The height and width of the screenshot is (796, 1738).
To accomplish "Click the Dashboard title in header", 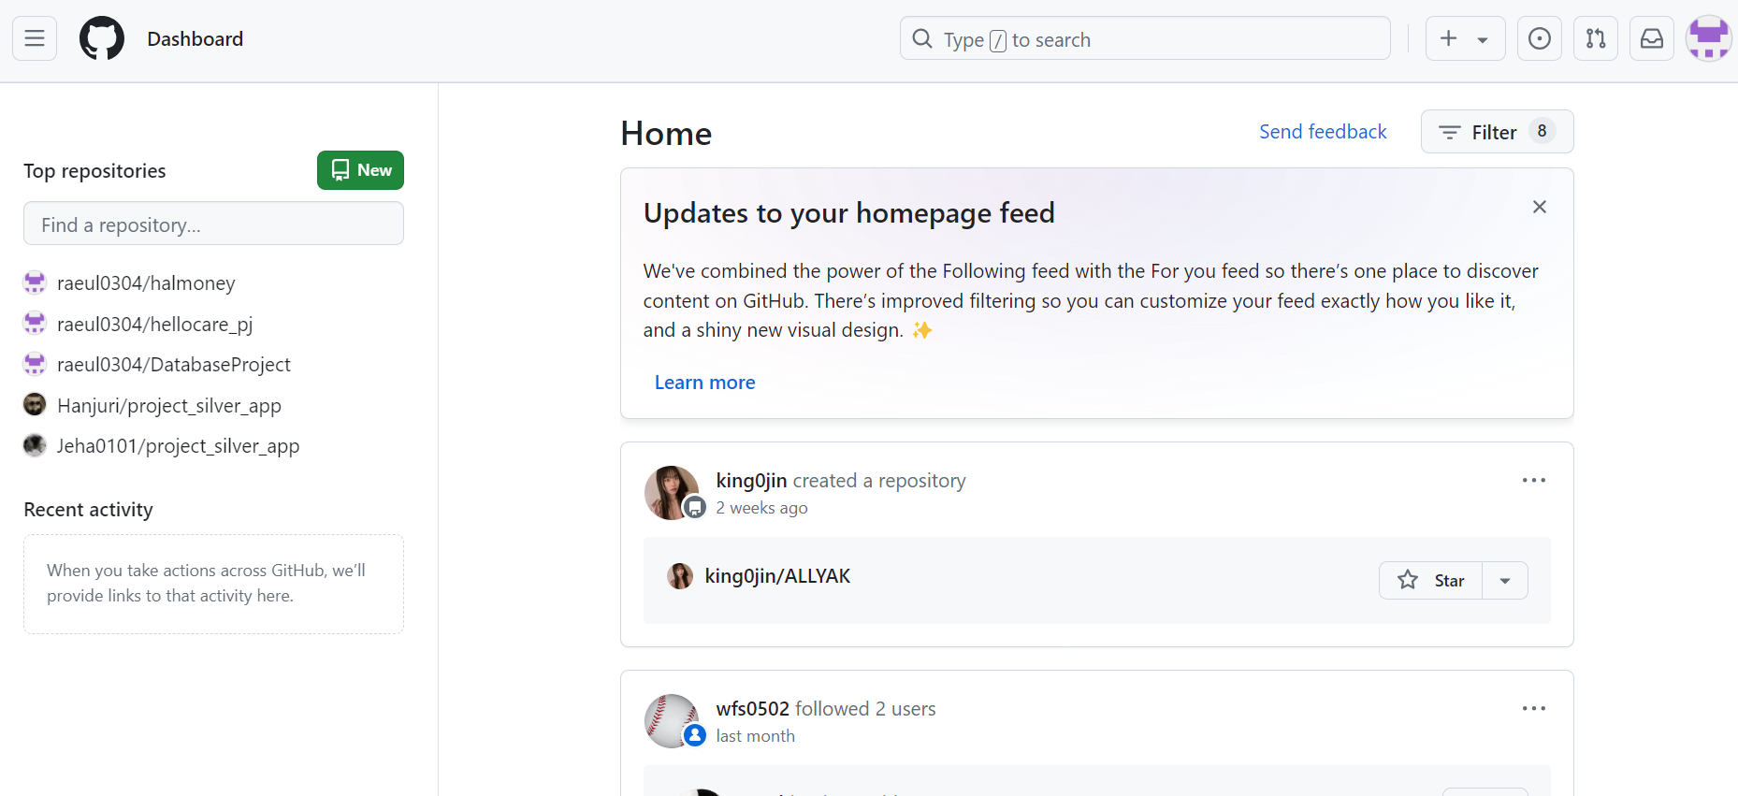I will (195, 38).
